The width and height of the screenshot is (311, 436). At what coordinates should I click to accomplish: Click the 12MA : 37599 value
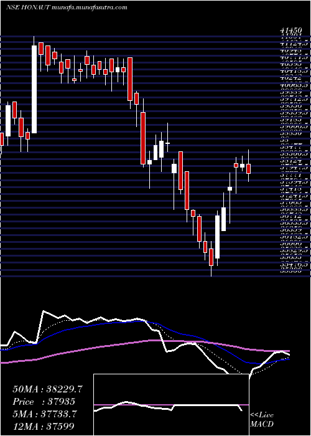coord(43,426)
